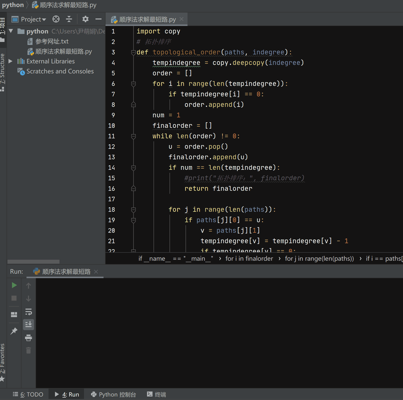Fold the topological_order function at line 3
403x400 pixels.
[x=133, y=52]
